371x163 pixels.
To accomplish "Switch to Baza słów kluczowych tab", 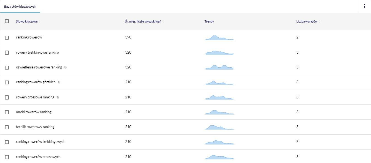I will pos(20,7).
